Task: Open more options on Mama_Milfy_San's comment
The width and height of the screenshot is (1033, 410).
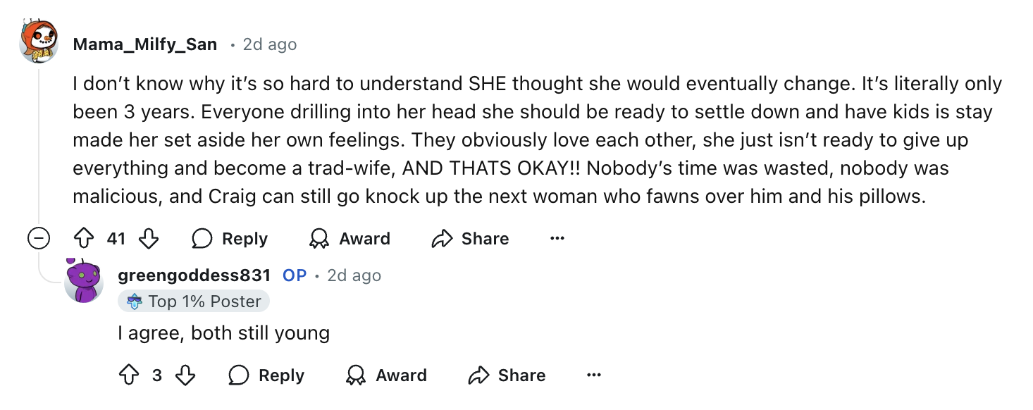Action: pos(557,239)
